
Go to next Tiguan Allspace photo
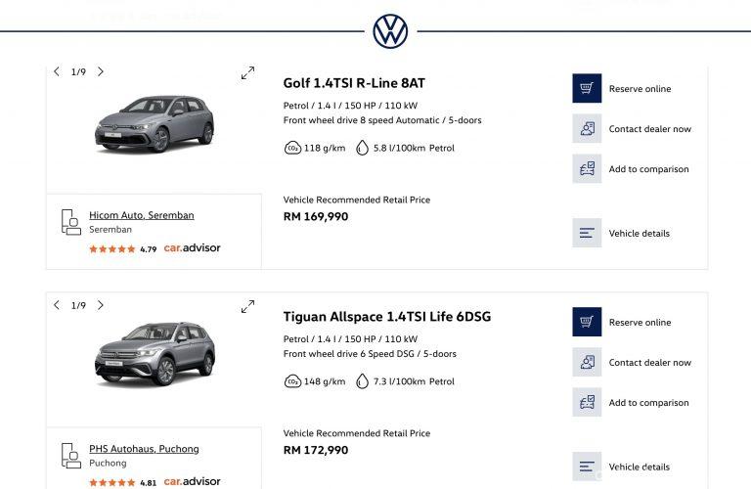(x=101, y=305)
